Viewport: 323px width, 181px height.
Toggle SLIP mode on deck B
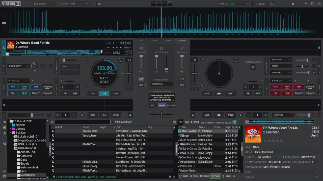pos(236,62)
